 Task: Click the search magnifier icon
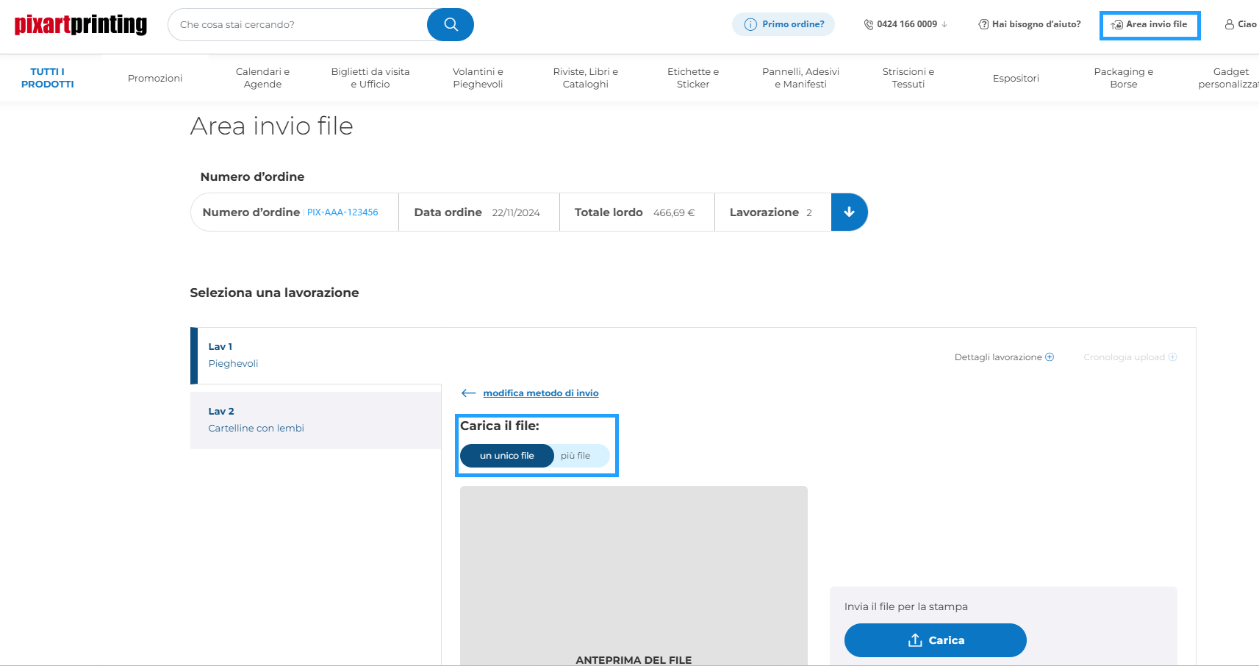(x=450, y=24)
